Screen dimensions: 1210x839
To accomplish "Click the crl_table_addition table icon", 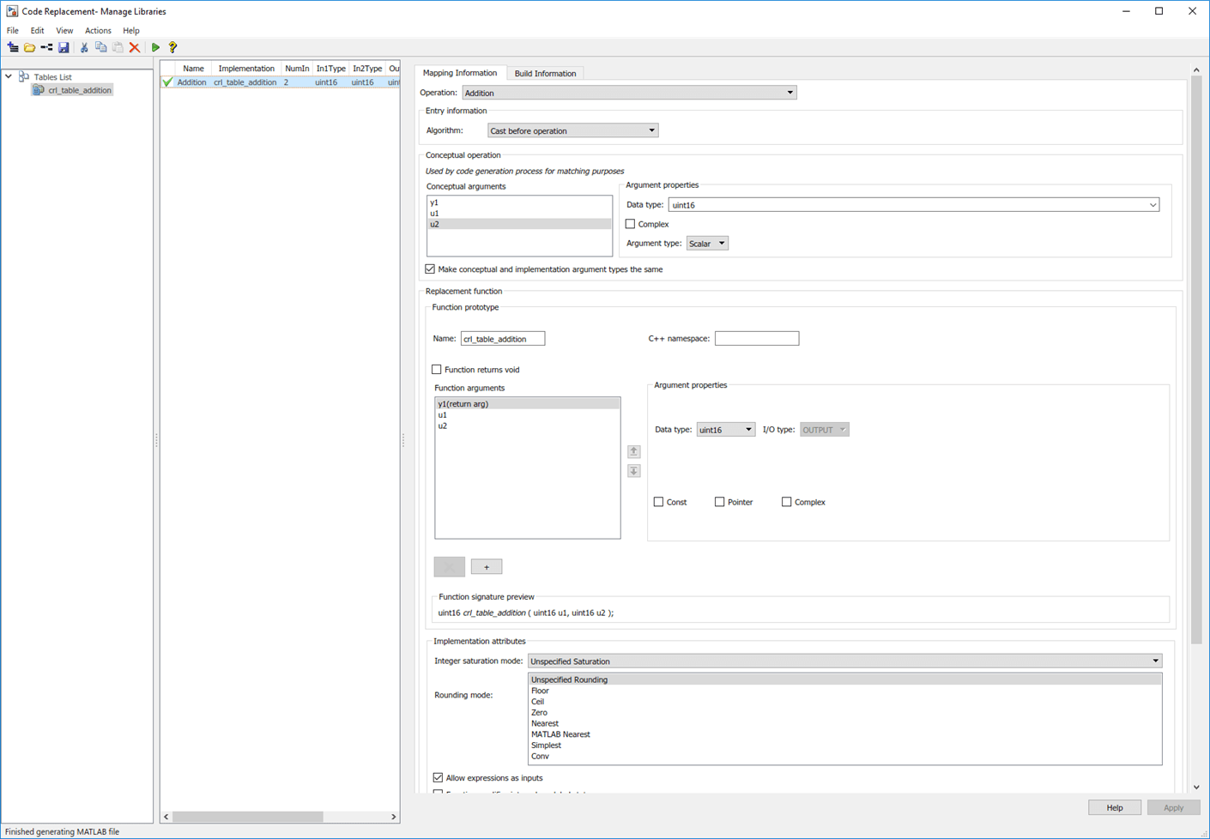I will [x=39, y=90].
